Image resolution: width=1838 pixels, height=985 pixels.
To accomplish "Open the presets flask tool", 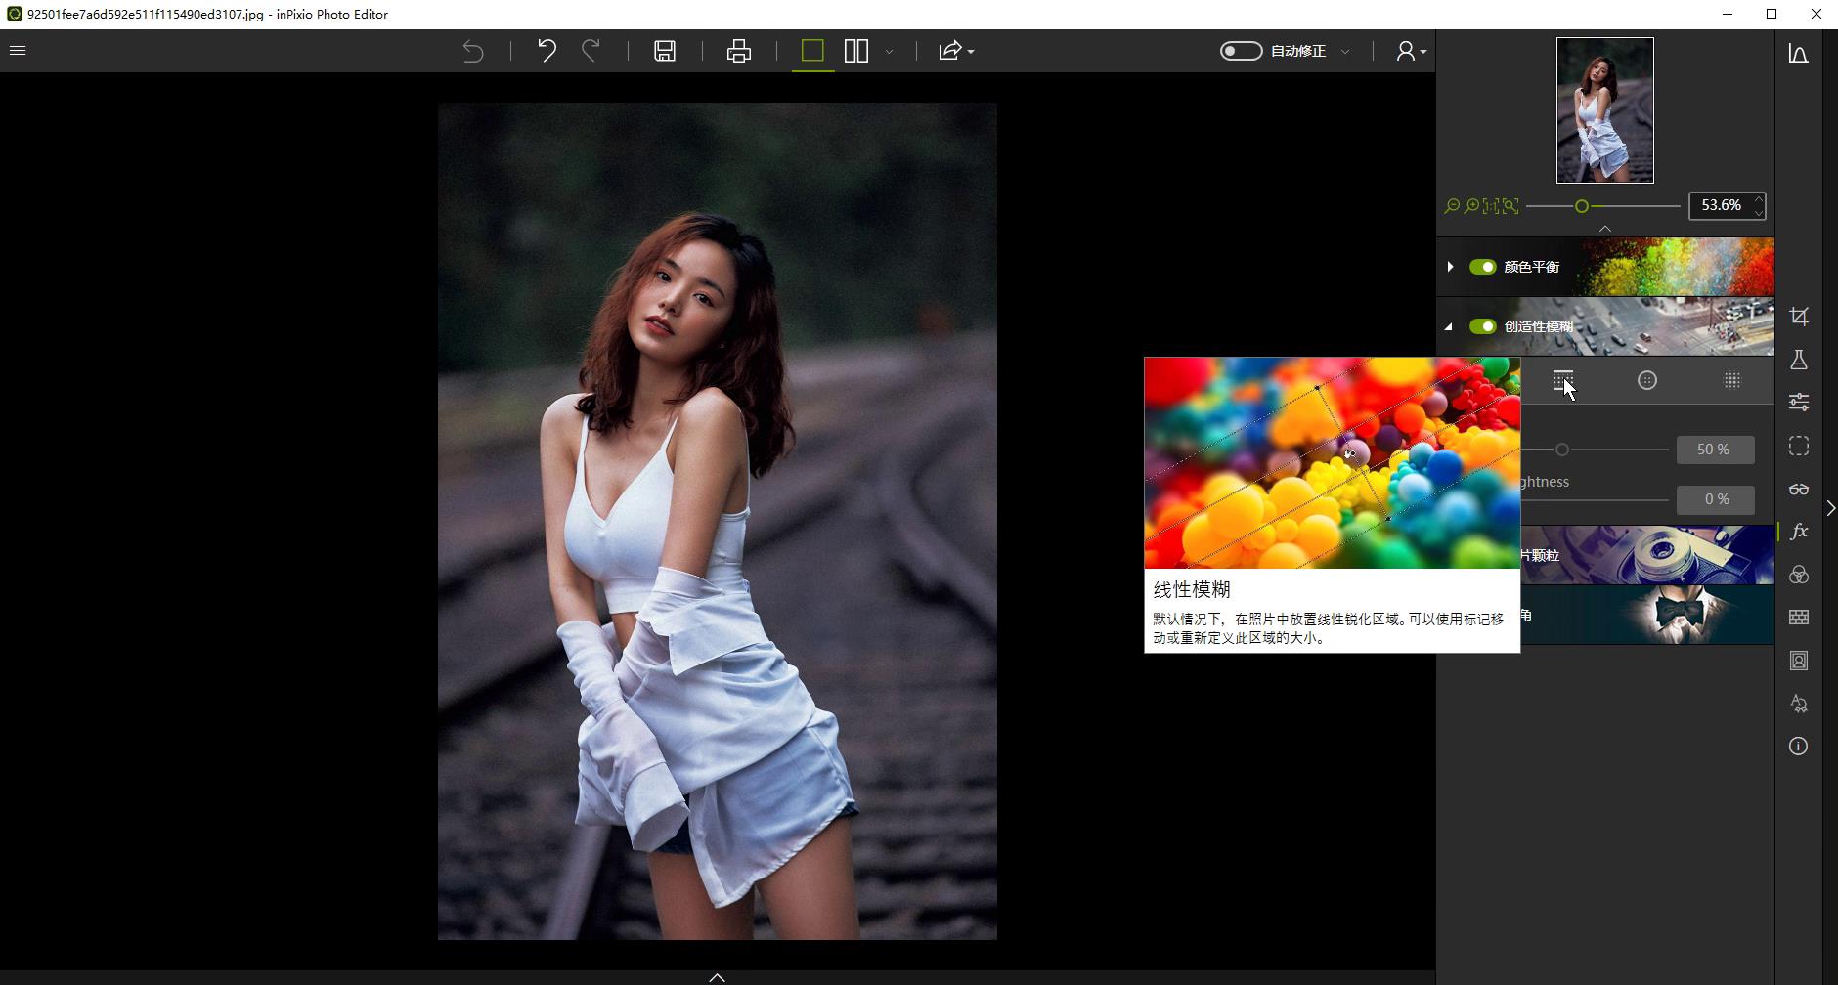I will coord(1799,360).
